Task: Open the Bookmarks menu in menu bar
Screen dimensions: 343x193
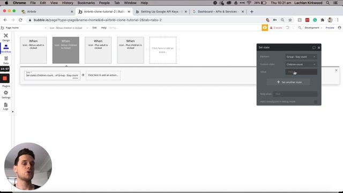Action: pyautogui.click(x=86, y=3)
